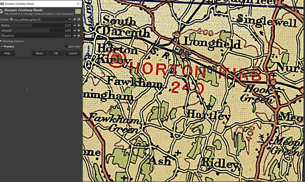
Task: Open the Presets dropdown list
Action: (40, 19)
